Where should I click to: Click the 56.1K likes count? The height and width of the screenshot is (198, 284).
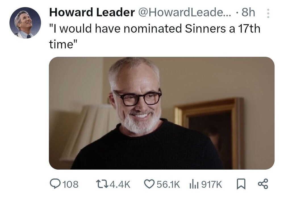point(169,185)
